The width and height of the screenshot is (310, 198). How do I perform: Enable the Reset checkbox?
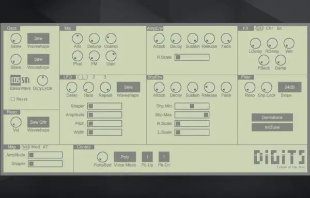(x=12, y=99)
